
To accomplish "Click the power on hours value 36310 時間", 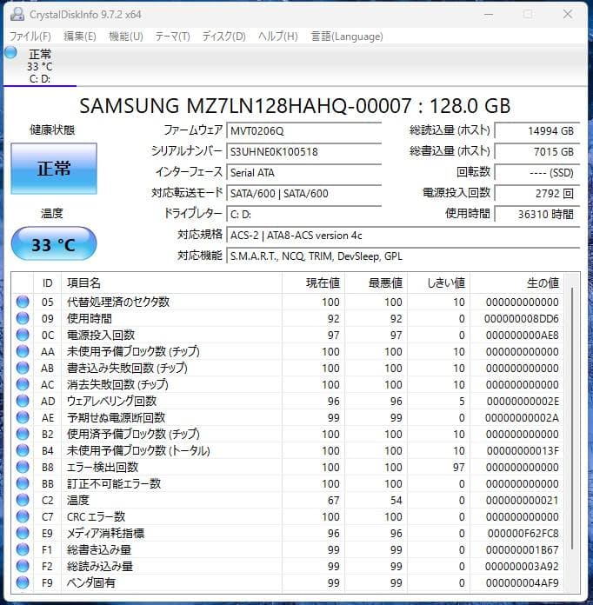I will tap(537, 214).
